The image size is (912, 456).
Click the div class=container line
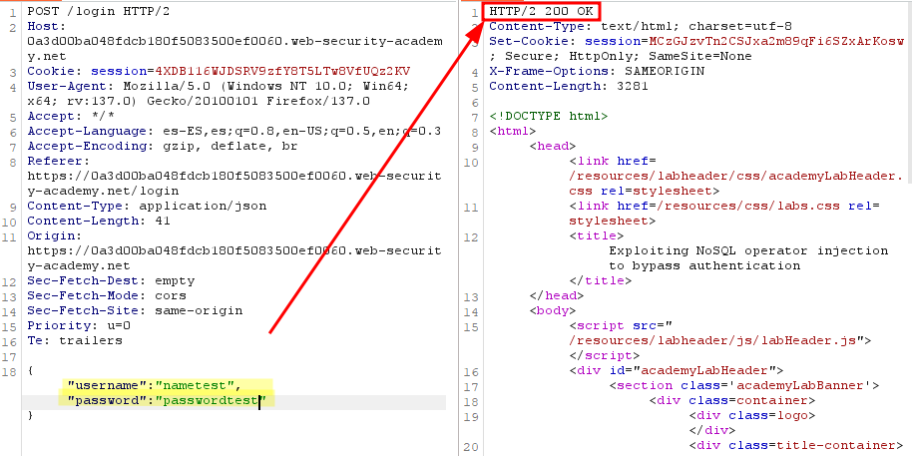point(731,400)
